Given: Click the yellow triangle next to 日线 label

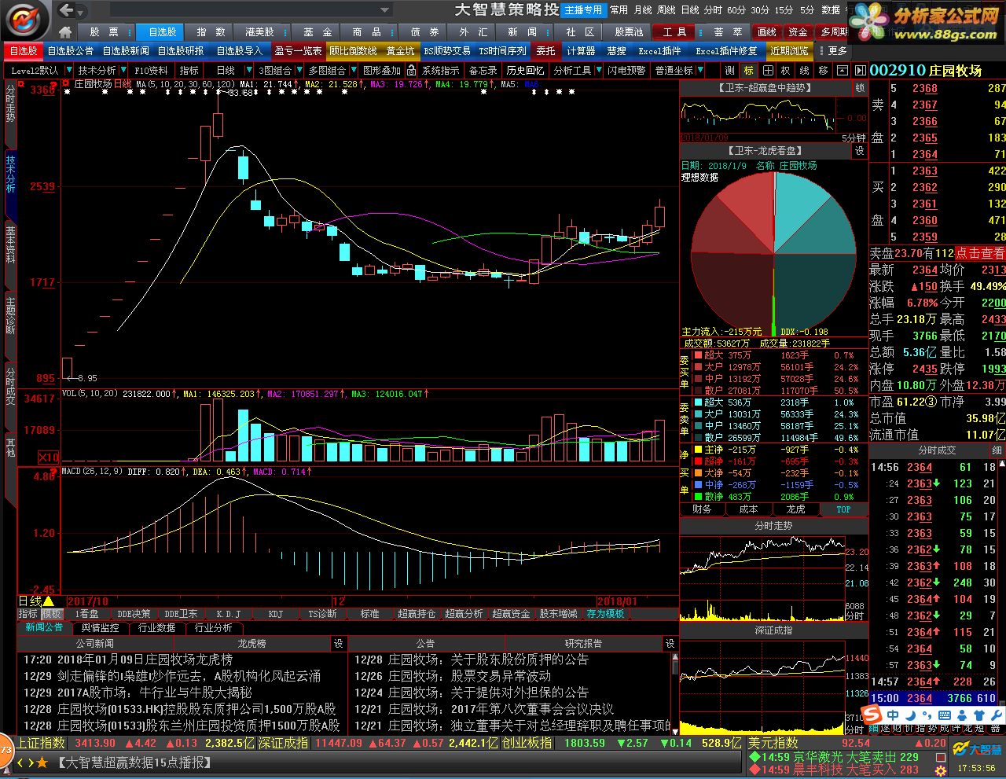Looking at the screenshot, I should [x=49, y=601].
